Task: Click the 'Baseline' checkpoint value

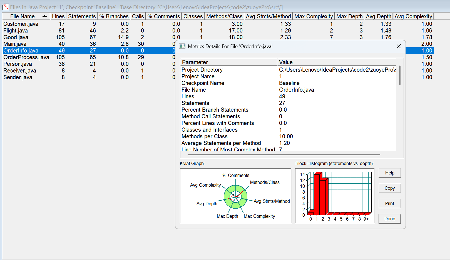Action: pyautogui.click(x=289, y=83)
